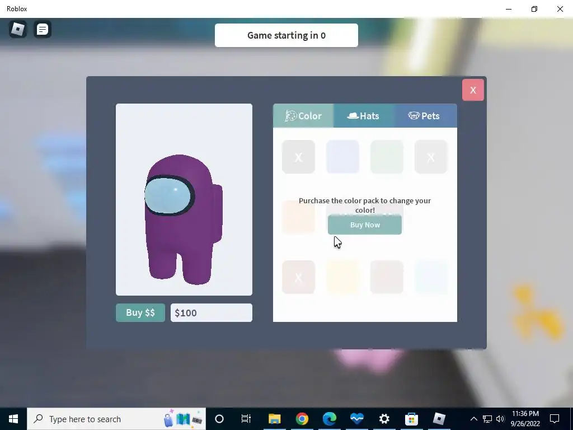Image resolution: width=573 pixels, height=430 pixels.
Task: Open Settings gear on taskbar
Action: 384,419
